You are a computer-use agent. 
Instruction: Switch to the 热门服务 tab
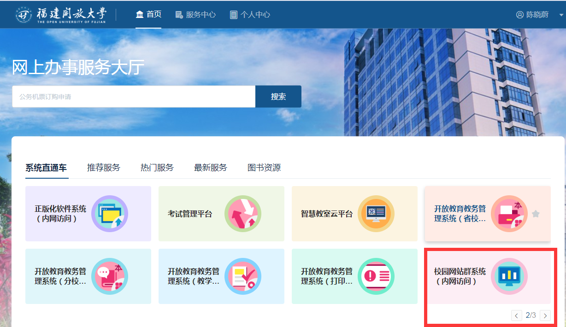click(x=157, y=168)
